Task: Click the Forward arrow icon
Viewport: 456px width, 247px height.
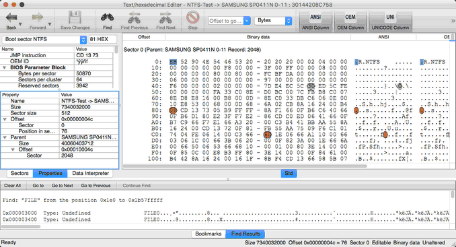Action: tap(38, 17)
